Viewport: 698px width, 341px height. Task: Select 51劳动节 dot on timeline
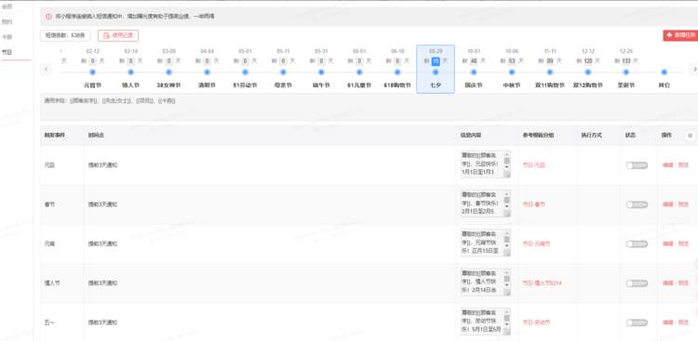246,72
